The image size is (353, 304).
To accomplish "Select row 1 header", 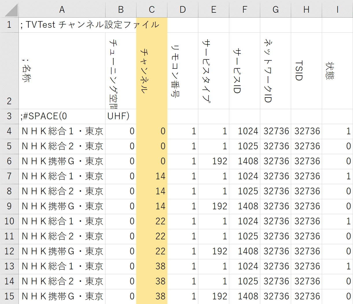I will (9, 25).
